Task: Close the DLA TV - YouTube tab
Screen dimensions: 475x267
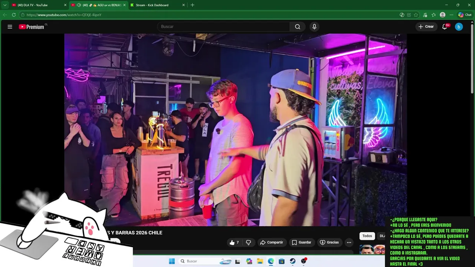Action: click(x=65, y=5)
